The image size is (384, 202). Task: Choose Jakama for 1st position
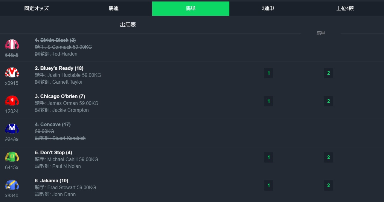269,186
